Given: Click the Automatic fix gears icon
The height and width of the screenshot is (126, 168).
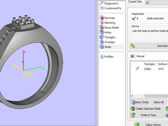Looking at the screenshot, I should pyautogui.click(x=133, y=46).
